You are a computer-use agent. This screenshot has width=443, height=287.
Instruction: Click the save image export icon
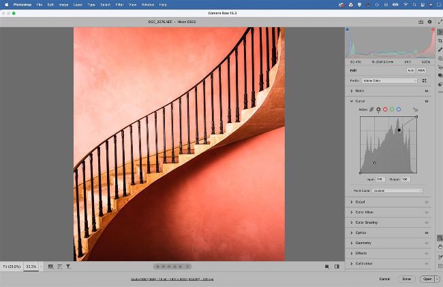pyautogui.click(x=421, y=22)
